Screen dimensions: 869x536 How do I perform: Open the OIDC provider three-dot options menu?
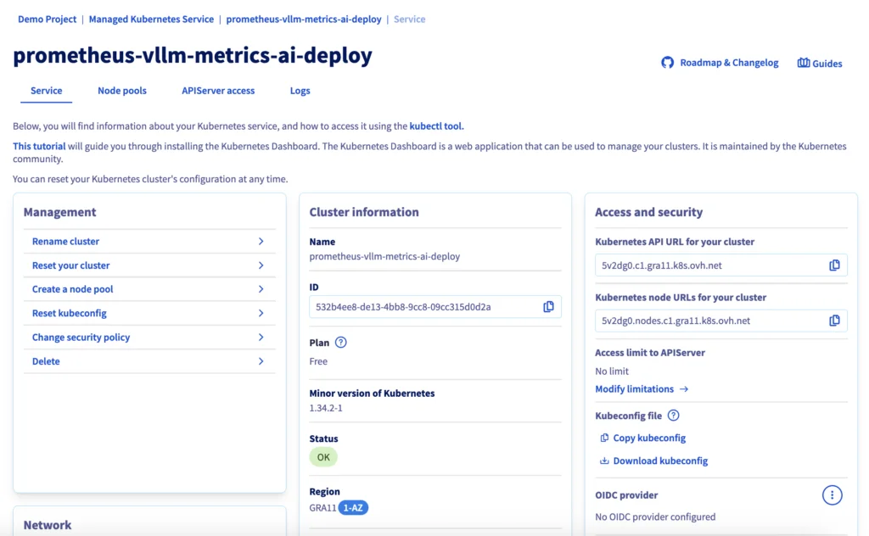pos(832,494)
